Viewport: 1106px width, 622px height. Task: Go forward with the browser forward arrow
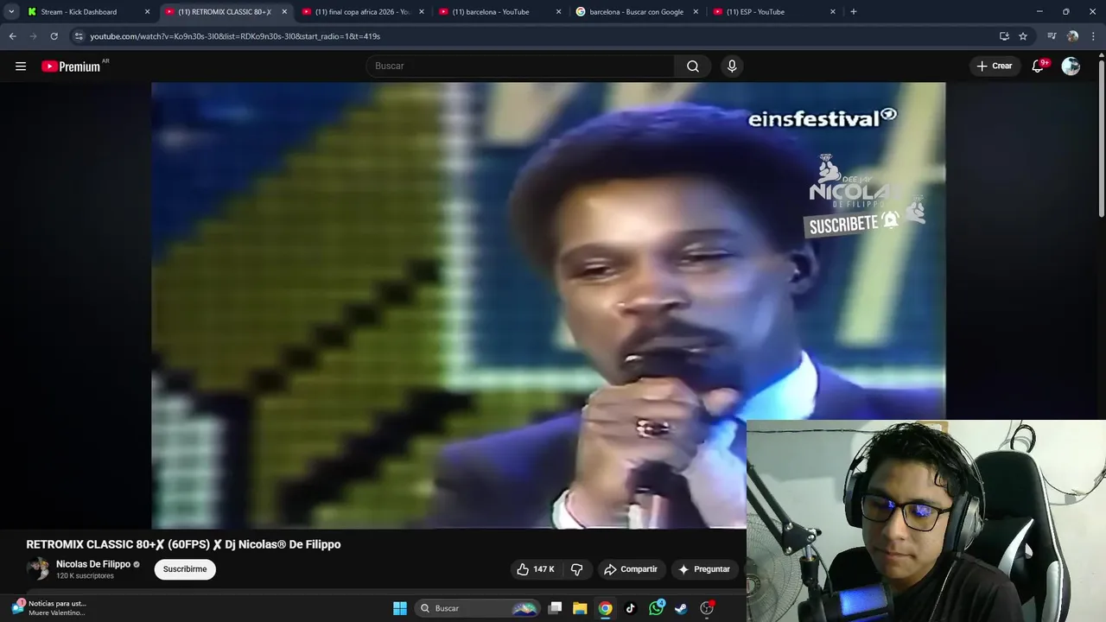33,36
